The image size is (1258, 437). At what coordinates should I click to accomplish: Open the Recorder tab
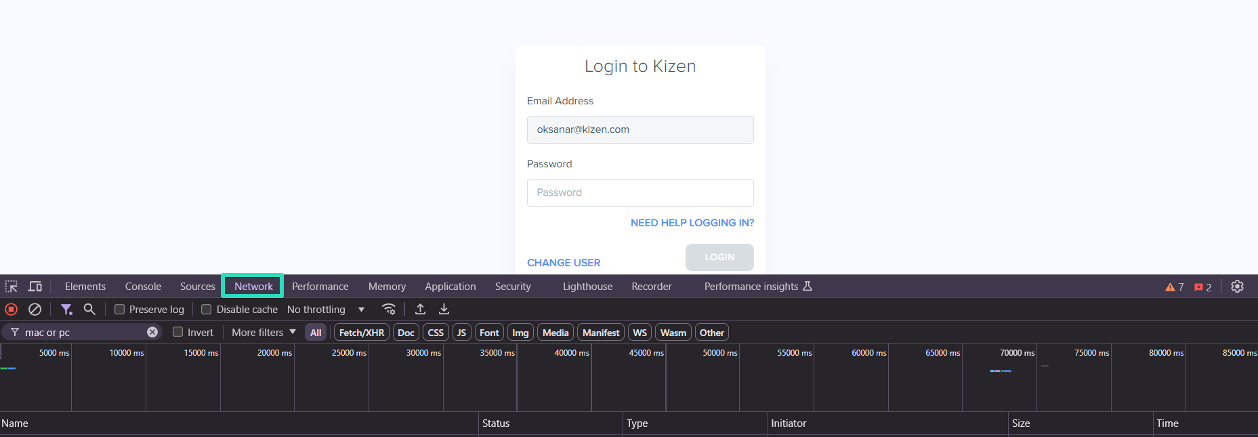tap(652, 287)
